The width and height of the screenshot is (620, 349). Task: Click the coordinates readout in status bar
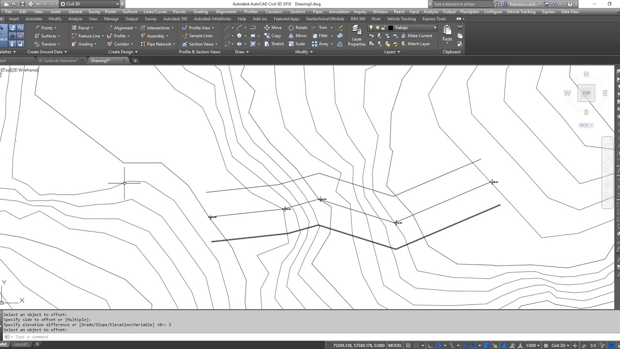click(359, 345)
